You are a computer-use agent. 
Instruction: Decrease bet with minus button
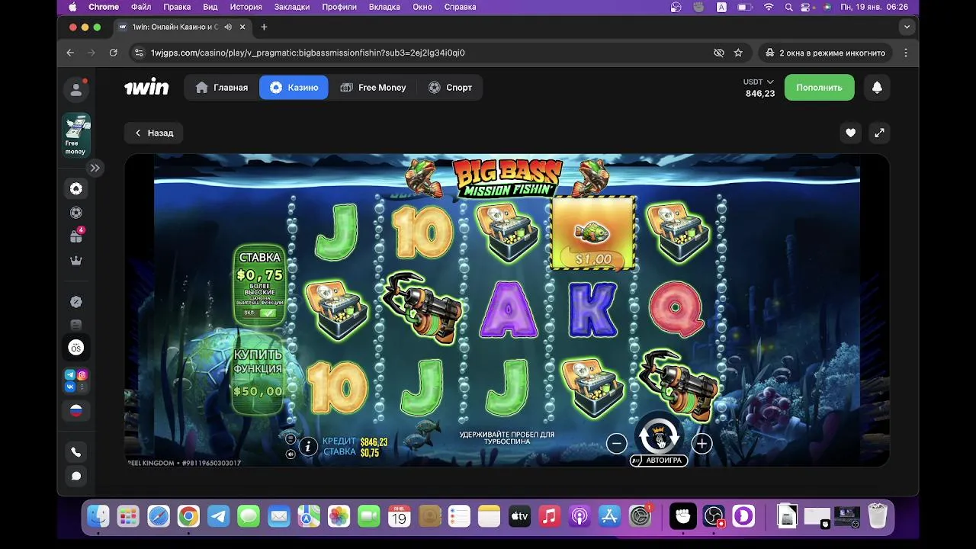[617, 444]
